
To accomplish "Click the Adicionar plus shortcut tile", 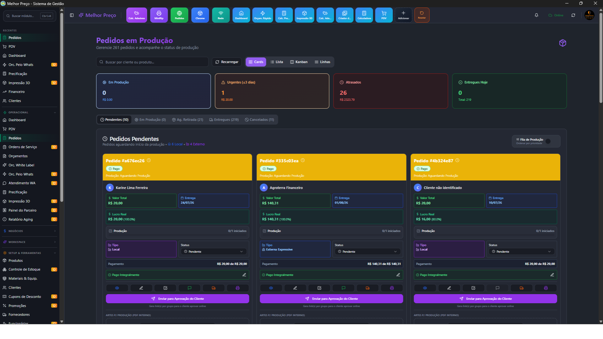I will (403, 15).
